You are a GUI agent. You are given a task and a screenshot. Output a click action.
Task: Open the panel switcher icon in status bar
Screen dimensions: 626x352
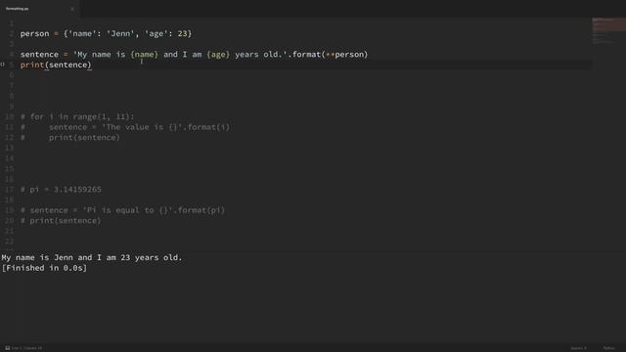click(x=7, y=348)
